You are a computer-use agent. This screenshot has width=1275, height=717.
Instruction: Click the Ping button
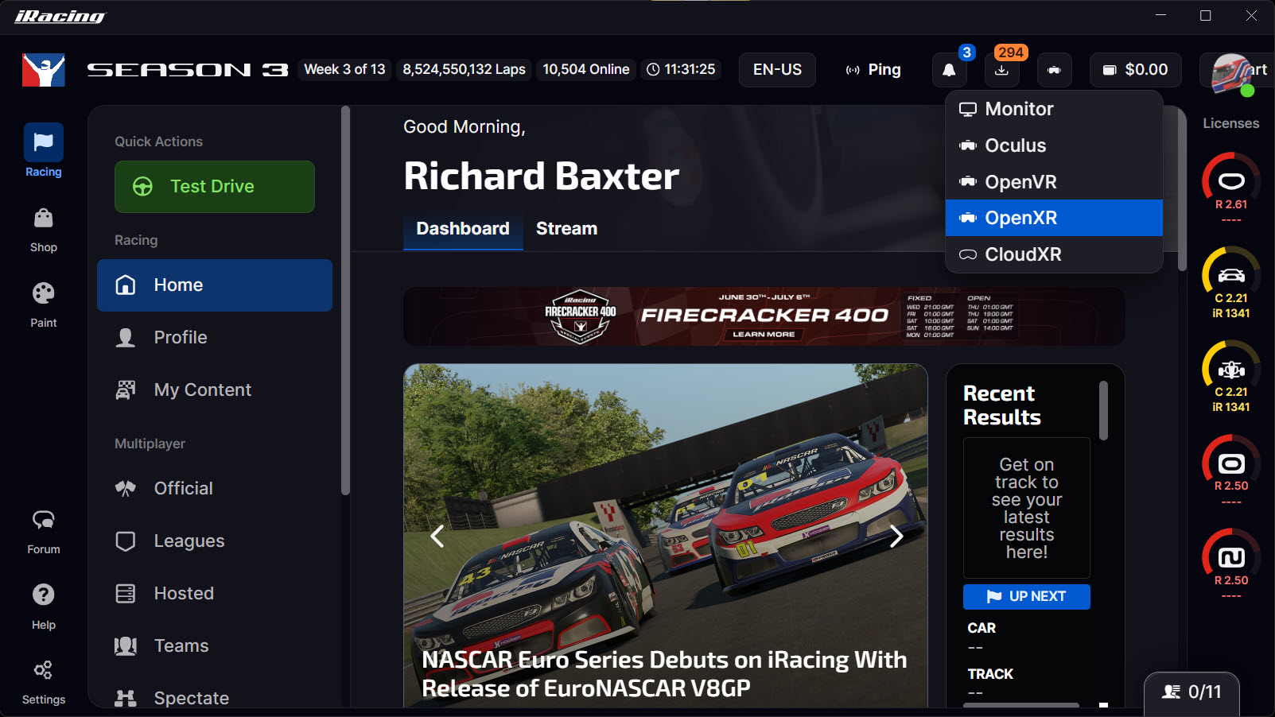873,70
